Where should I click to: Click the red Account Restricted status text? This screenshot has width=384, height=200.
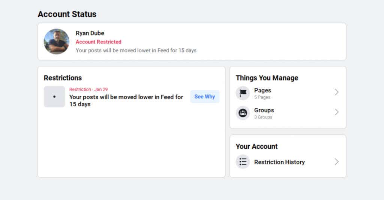click(99, 42)
